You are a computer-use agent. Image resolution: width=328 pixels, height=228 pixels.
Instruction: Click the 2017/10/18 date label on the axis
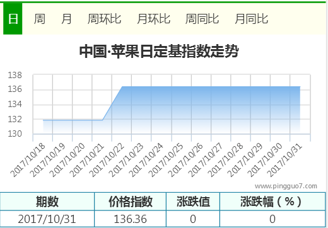tap(28, 160)
